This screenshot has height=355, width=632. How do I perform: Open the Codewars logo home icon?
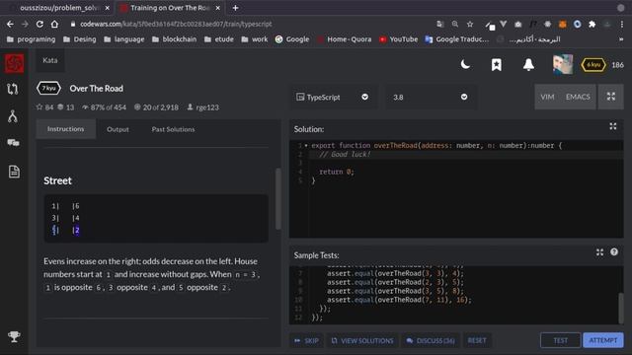14,63
